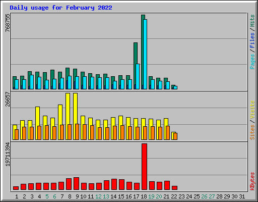Click the day 31 axis label
Screen dimensions: 258x202
coord(242,196)
